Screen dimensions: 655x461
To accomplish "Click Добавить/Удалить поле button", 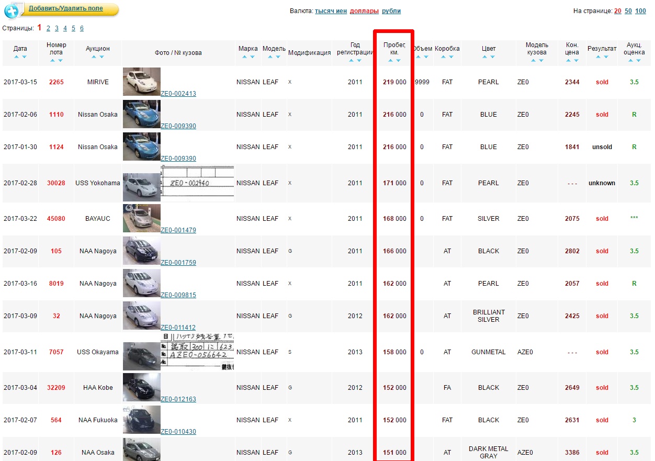I will (66, 9).
